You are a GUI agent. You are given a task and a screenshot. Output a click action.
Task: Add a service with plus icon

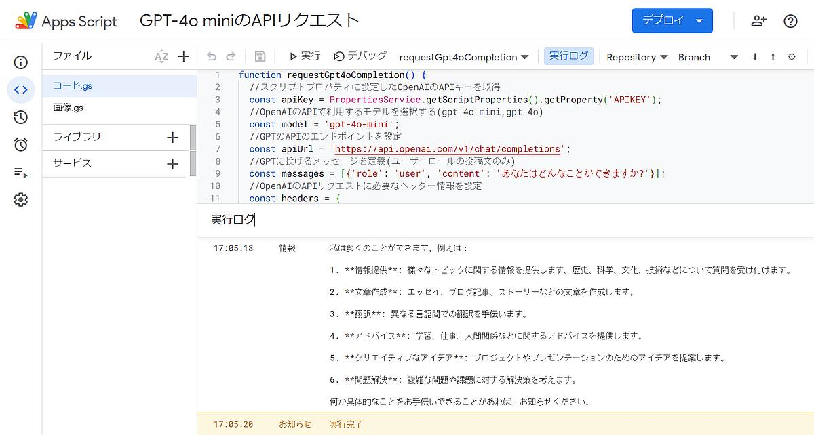172,164
